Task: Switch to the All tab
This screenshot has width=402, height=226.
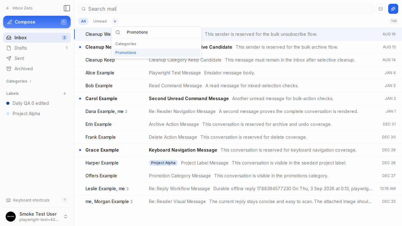Action: (x=83, y=21)
